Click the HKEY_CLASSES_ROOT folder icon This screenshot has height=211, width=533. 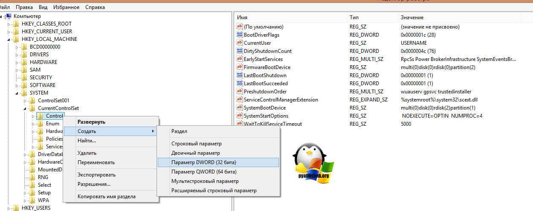[x=16, y=24]
